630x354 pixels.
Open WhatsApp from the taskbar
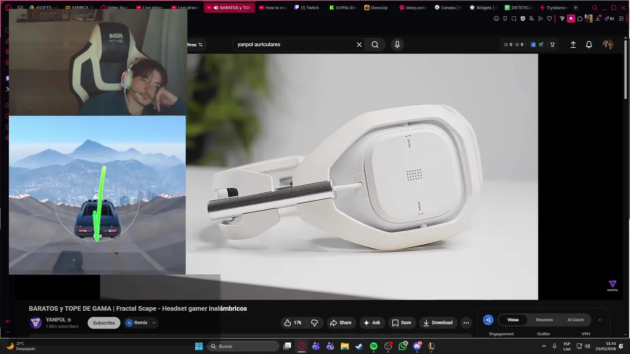point(403,346)
